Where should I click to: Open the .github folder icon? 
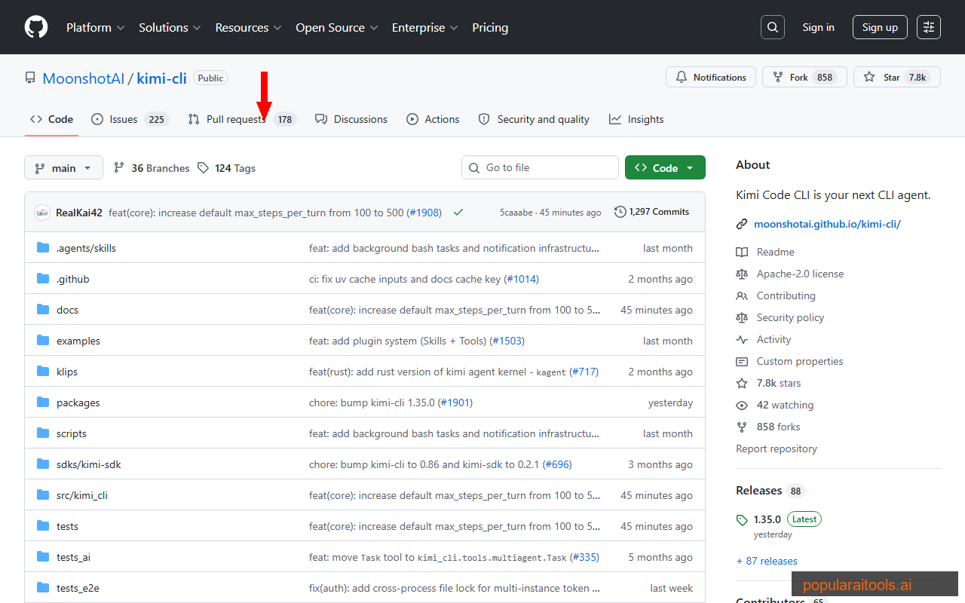(43, 278)
